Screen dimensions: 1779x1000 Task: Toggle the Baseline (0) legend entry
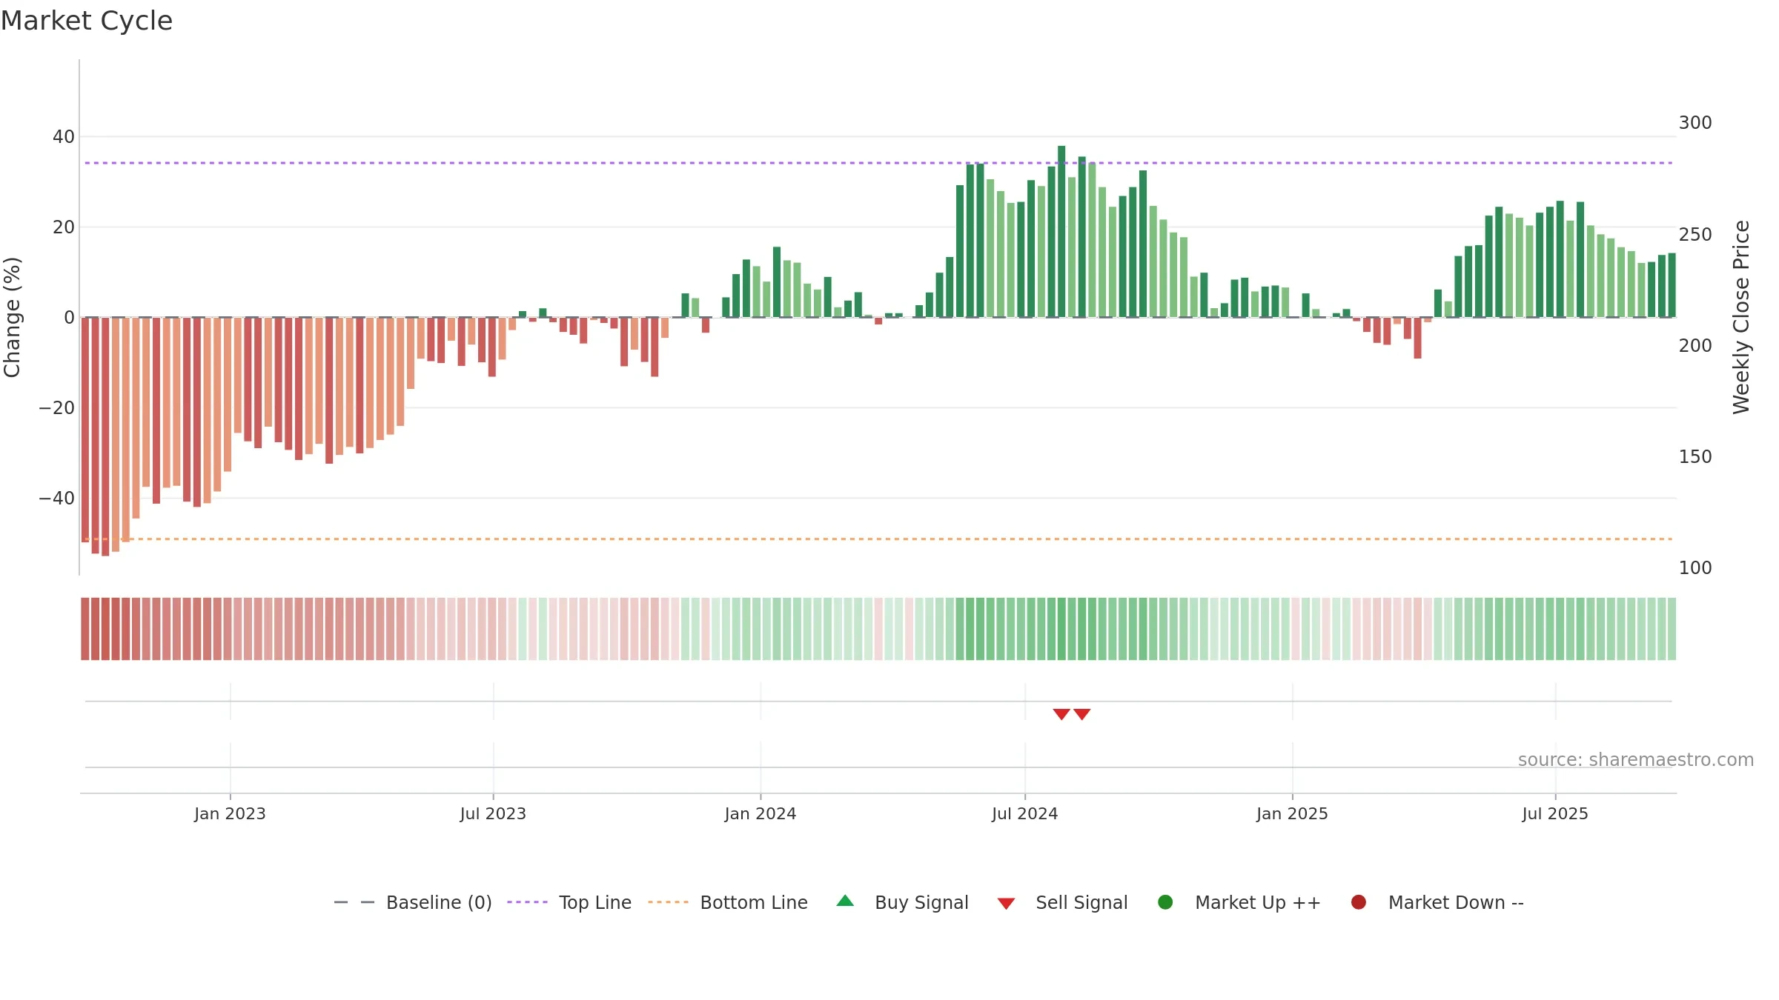(413, 902)
